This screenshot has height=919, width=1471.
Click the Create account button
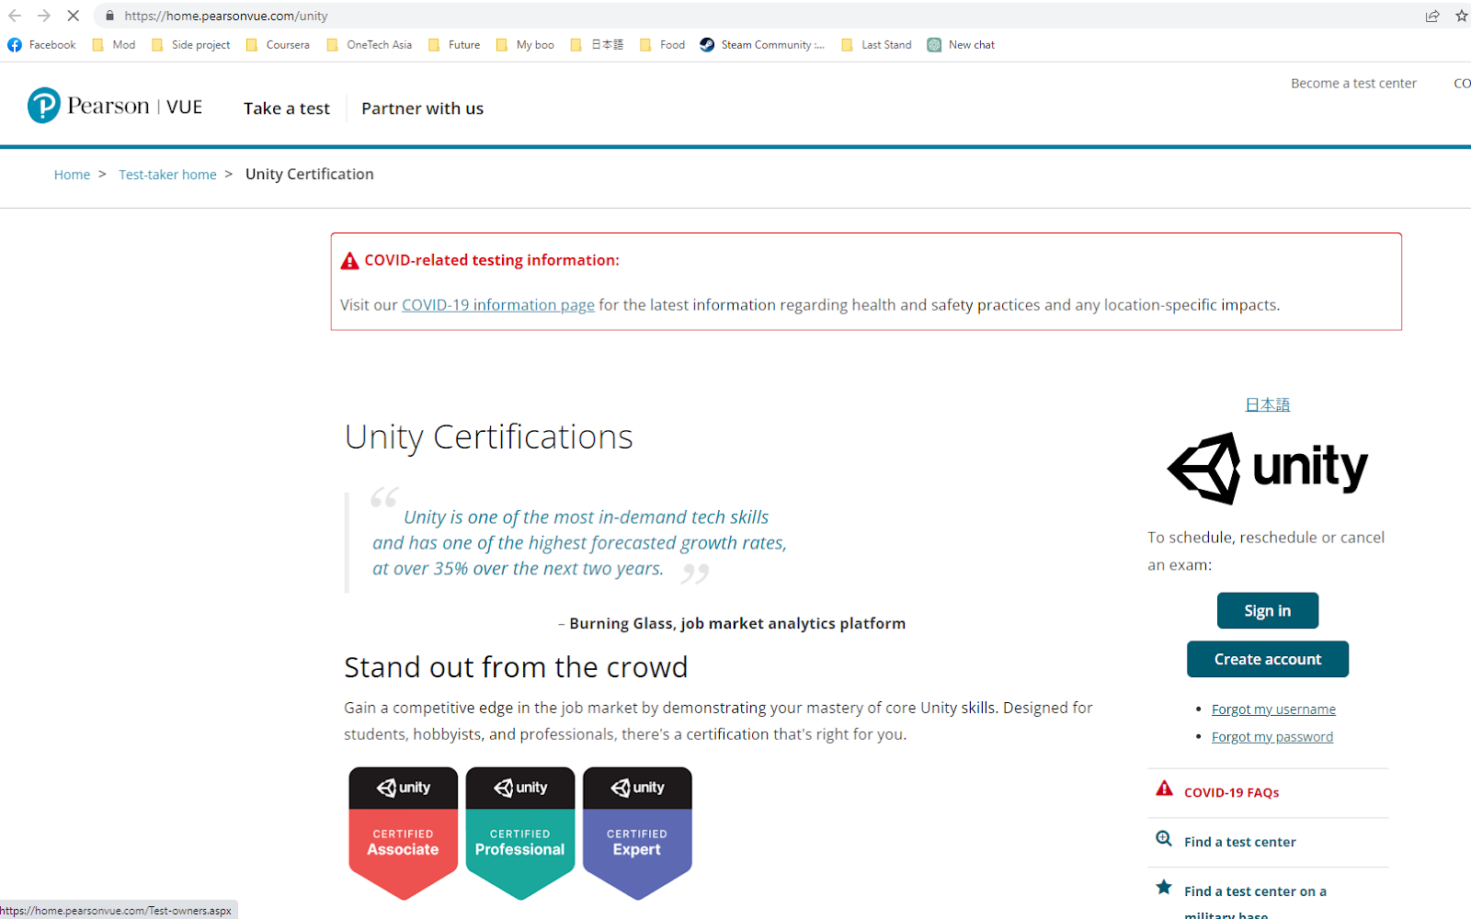coord(1268,659)
